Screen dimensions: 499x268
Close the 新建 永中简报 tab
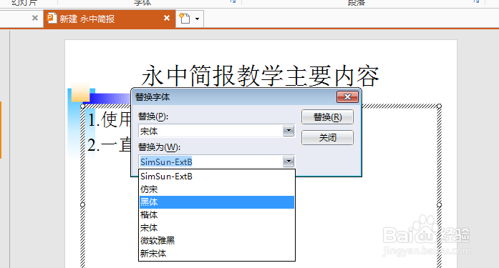[167, 18]
